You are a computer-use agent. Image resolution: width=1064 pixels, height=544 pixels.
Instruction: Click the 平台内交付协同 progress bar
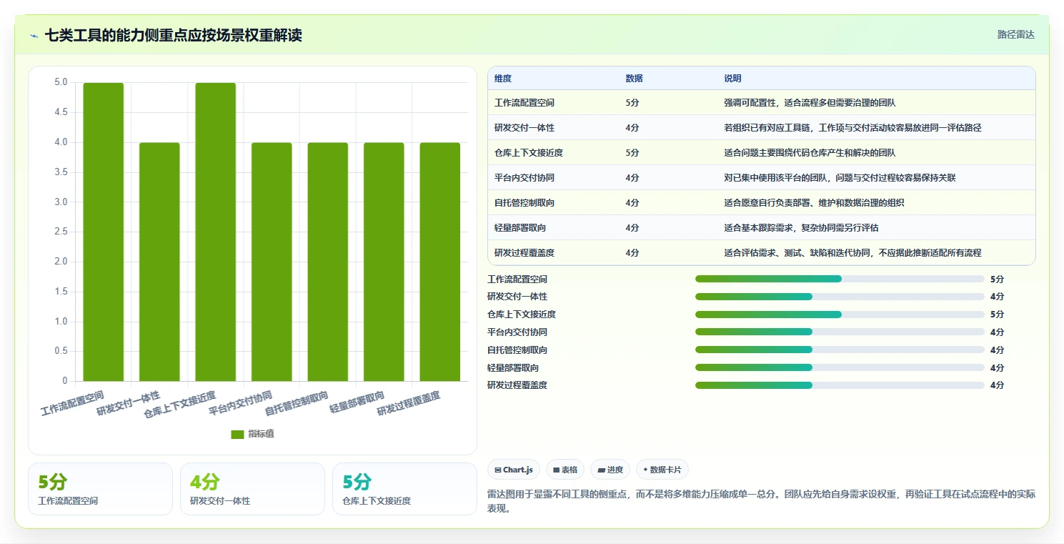[x=840, y=332]
